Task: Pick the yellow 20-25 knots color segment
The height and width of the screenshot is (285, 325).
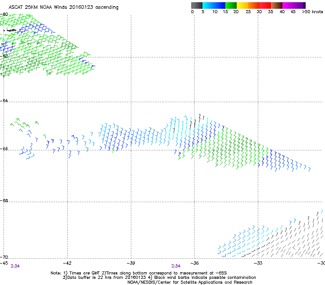Action: click(x=242, y=5)
